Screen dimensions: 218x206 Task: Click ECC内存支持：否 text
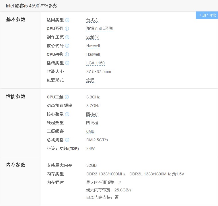[x=102, y=197]
